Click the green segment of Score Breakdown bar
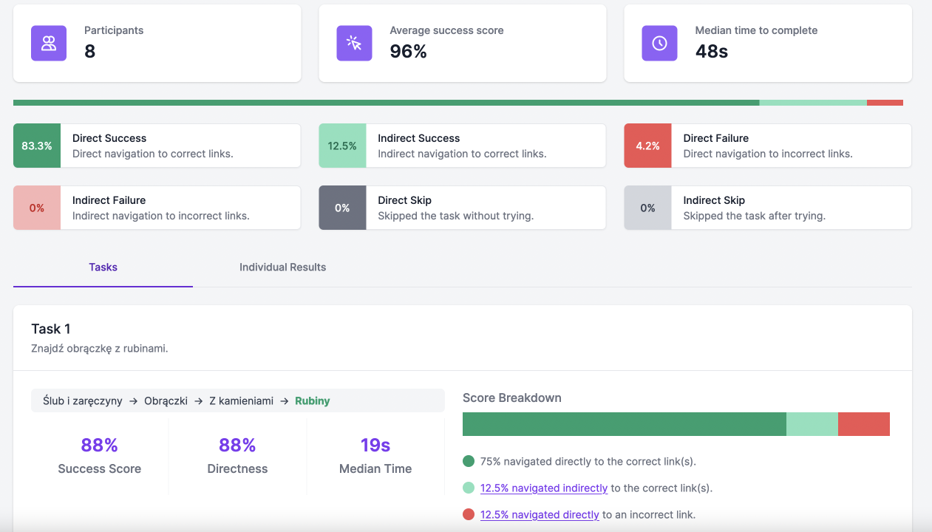 [x=624, y=424]
